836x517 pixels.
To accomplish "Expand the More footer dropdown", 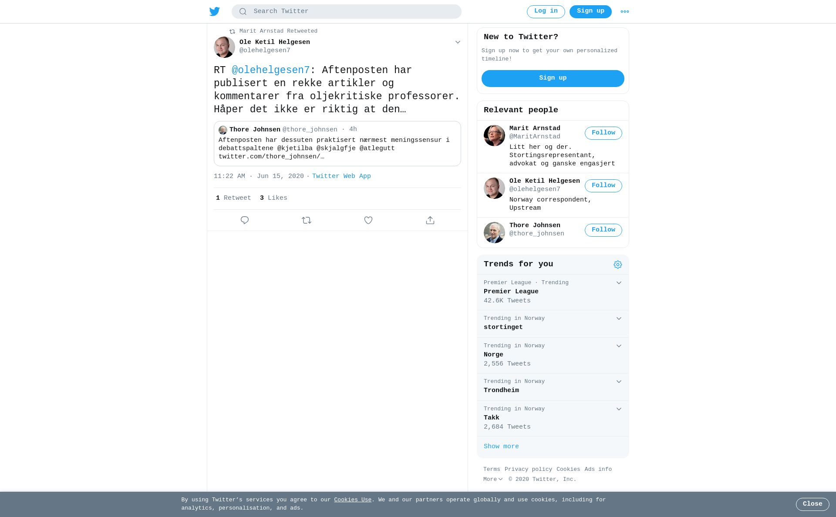I will coord(493,479).
